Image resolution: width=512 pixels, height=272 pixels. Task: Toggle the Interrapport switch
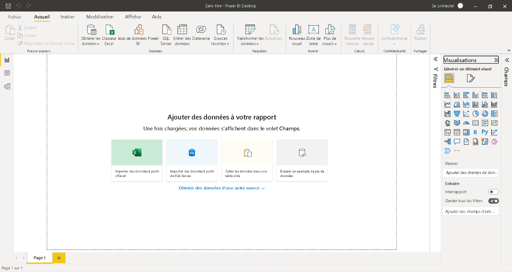pyautogui.click(x=493, y=192)
